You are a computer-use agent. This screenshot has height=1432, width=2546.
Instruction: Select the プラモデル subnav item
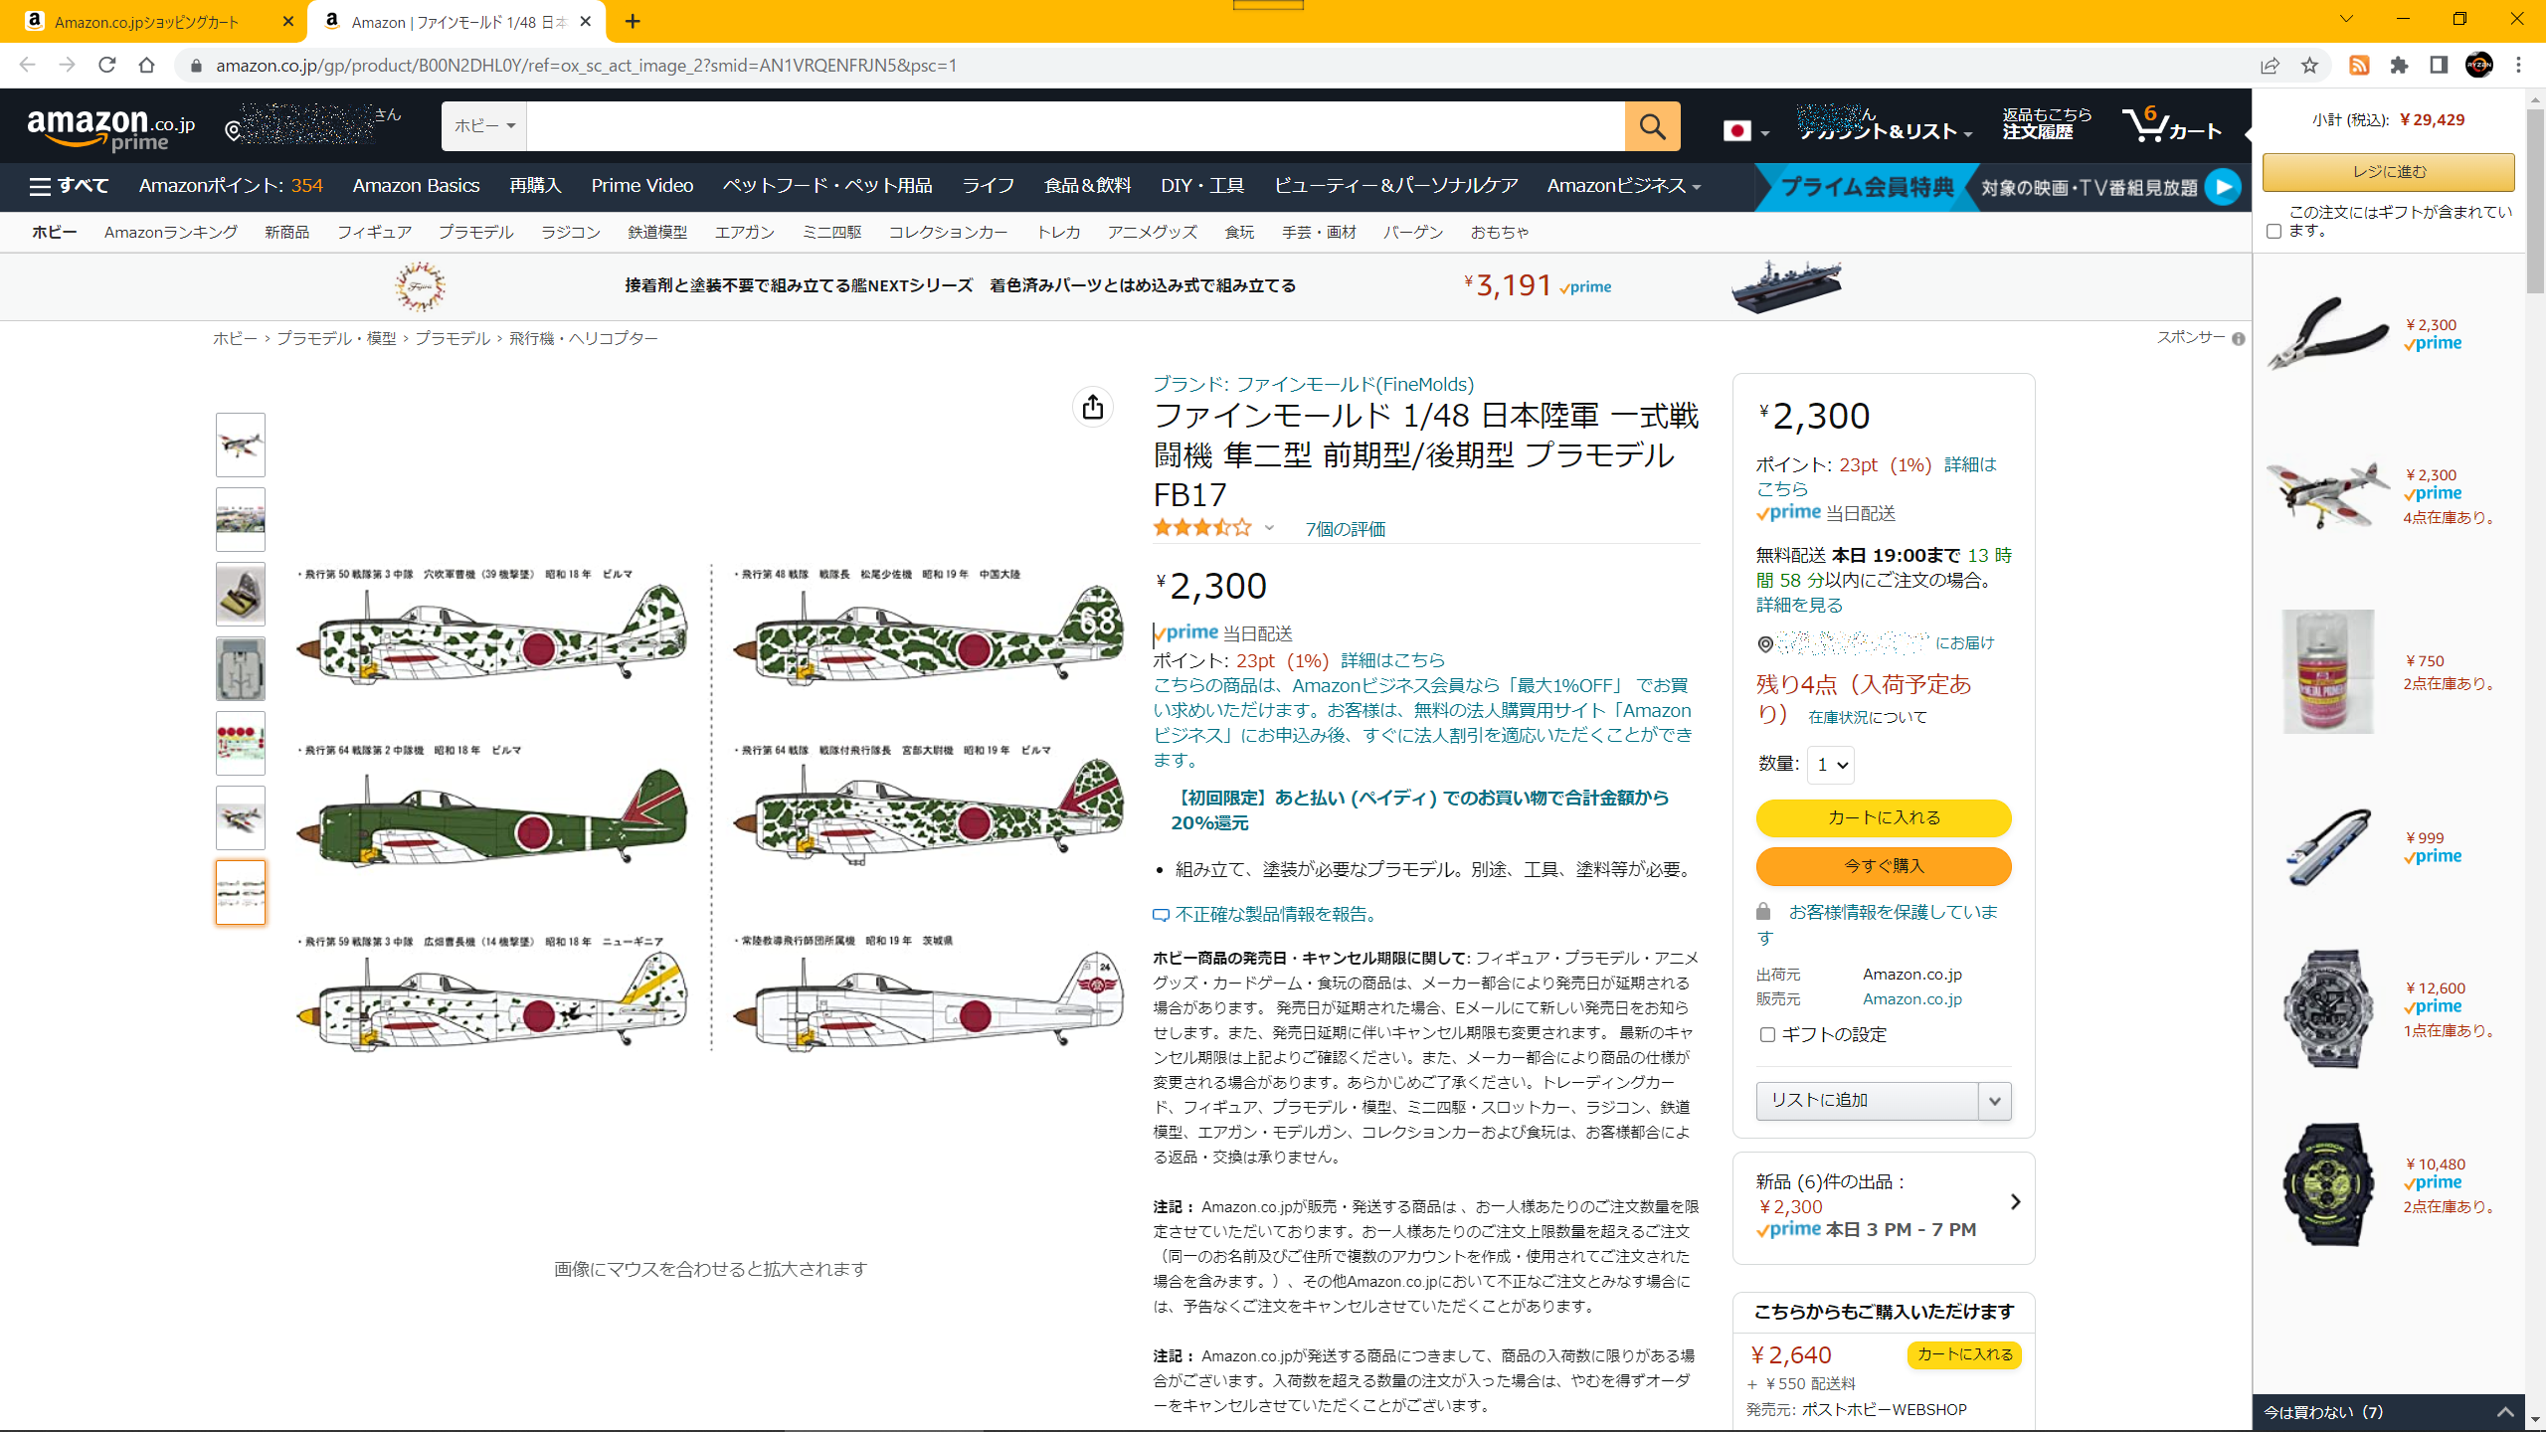click(x=475, y=233)
